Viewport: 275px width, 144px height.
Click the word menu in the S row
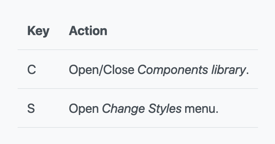(x=200, y=109)
